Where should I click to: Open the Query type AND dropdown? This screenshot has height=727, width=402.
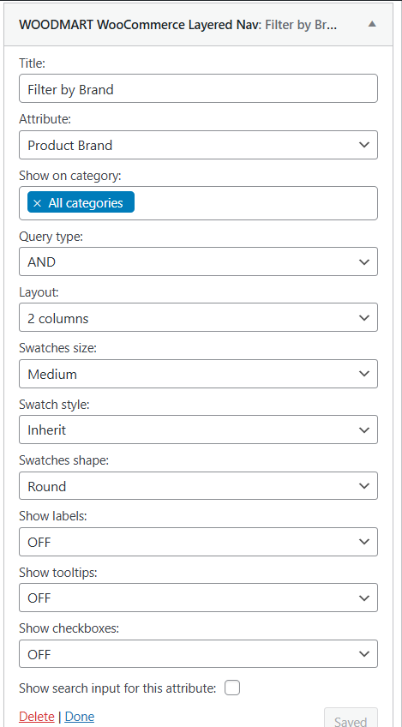pos(199,261)
